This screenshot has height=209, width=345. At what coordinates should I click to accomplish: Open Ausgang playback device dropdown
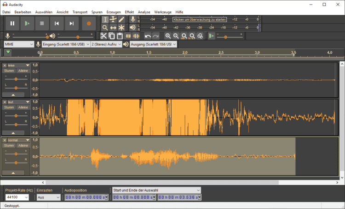click(153, 44)
